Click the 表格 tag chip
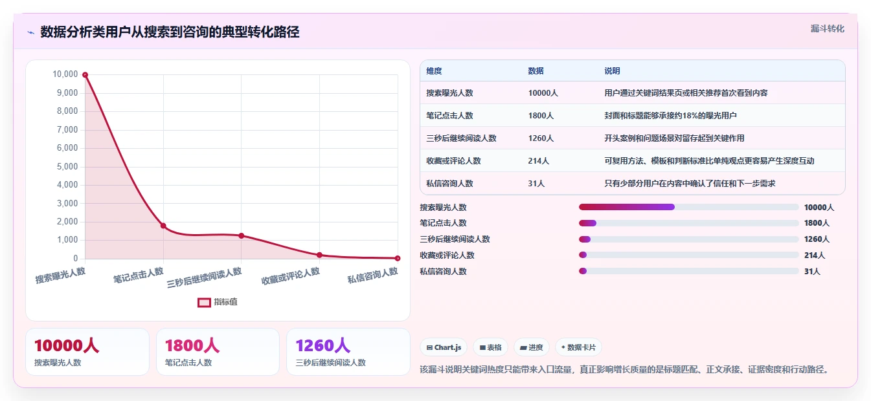 (x=490, y=347)
